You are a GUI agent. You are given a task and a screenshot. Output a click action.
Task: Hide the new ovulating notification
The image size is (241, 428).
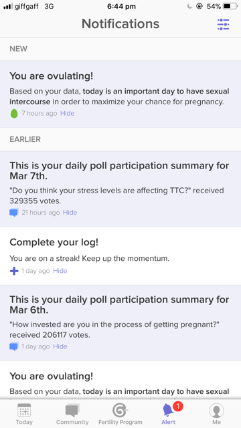click(x=67, y=113)
